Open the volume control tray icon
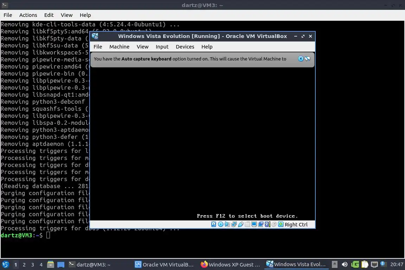Screen dimensions: 405x270 345,264
